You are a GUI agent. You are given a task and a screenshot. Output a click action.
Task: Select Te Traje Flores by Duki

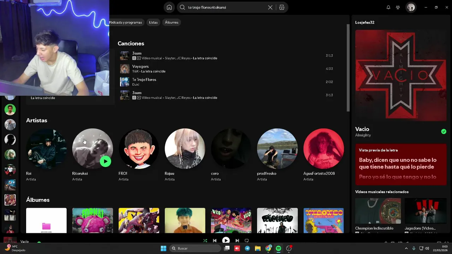(x=227, y=82)
